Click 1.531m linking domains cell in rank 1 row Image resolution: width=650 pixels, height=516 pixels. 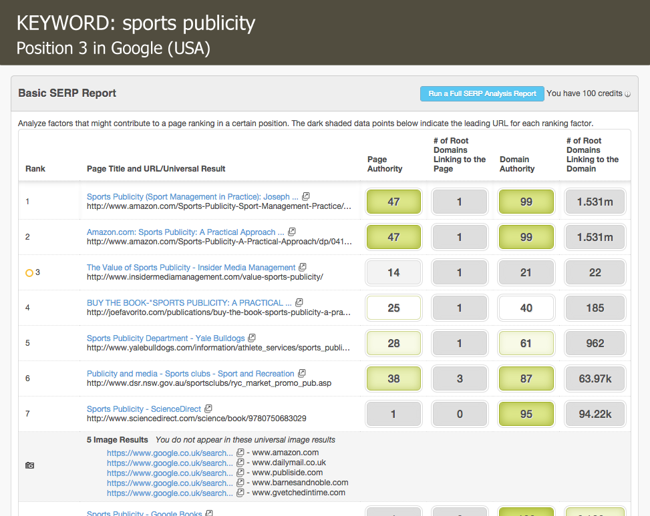[x=595, y=202]
